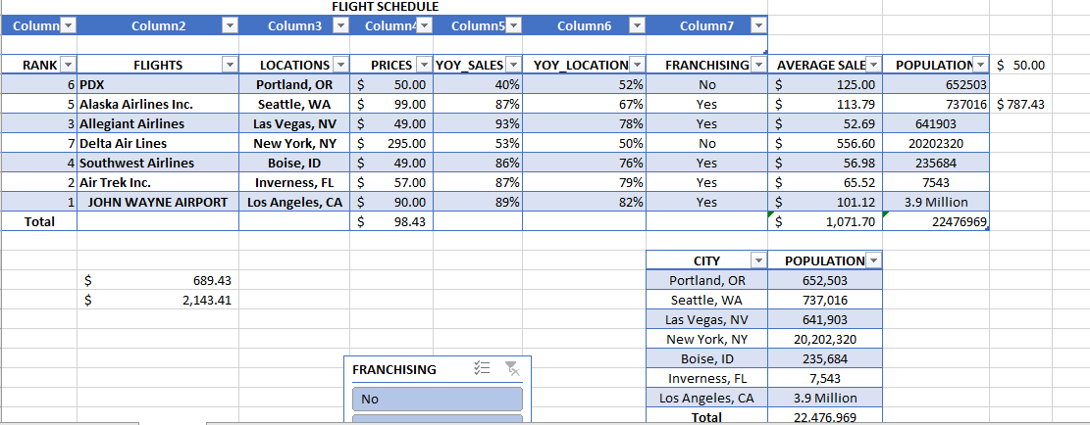
Task: Open the PRICES filter dropdown
Action: point(424,66)
